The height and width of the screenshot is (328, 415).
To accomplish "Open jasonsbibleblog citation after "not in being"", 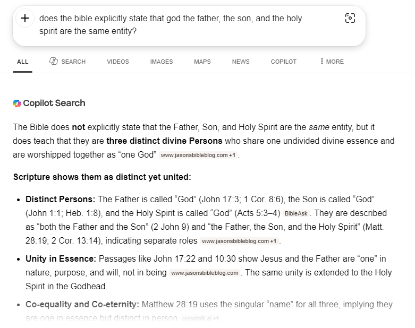I will (204, 273).
